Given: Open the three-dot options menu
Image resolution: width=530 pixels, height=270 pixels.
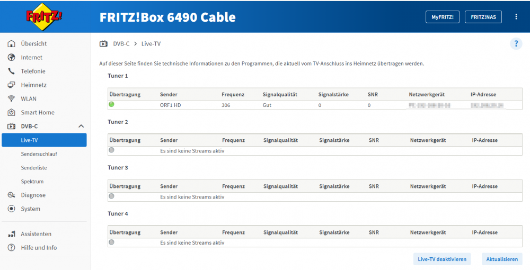Looking at the screenshot, I should click(x=516, y=17).
